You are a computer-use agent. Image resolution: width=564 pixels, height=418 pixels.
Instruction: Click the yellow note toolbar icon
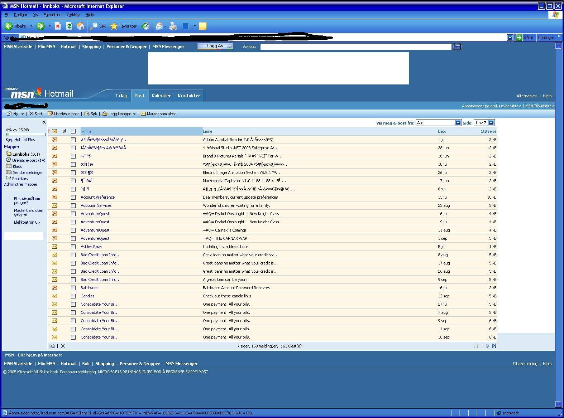tap(203, 26)
